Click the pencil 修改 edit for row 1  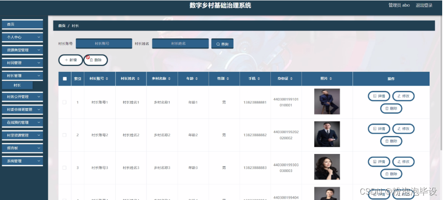coord(403,96)
